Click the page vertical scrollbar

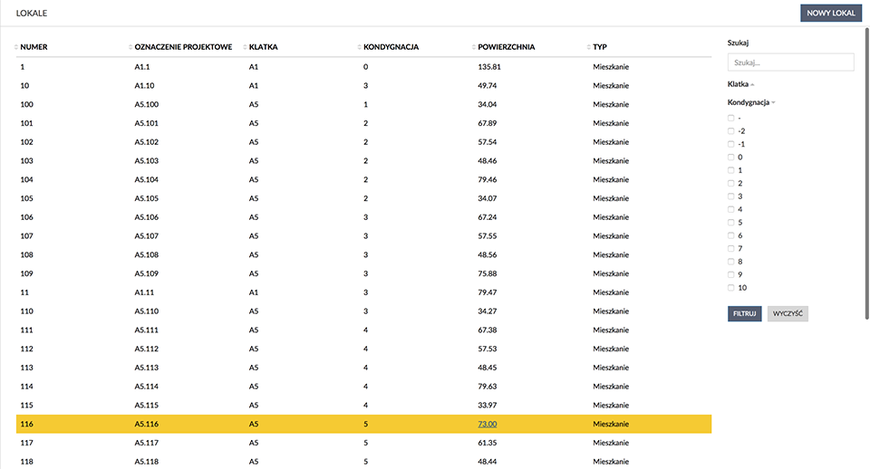tap(866, 172)
